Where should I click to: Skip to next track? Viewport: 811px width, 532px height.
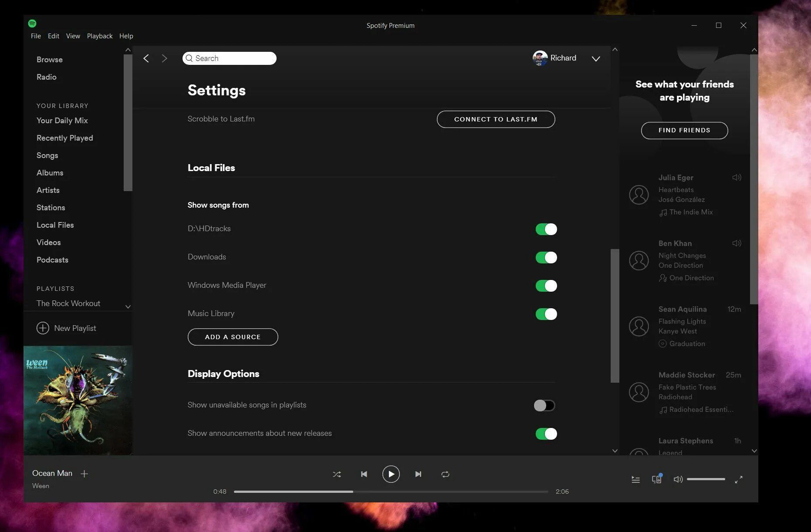[x=418, y=474]
